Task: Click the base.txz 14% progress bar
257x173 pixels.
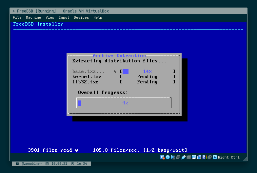Action: pyautogui.click(x=148, y=72)
